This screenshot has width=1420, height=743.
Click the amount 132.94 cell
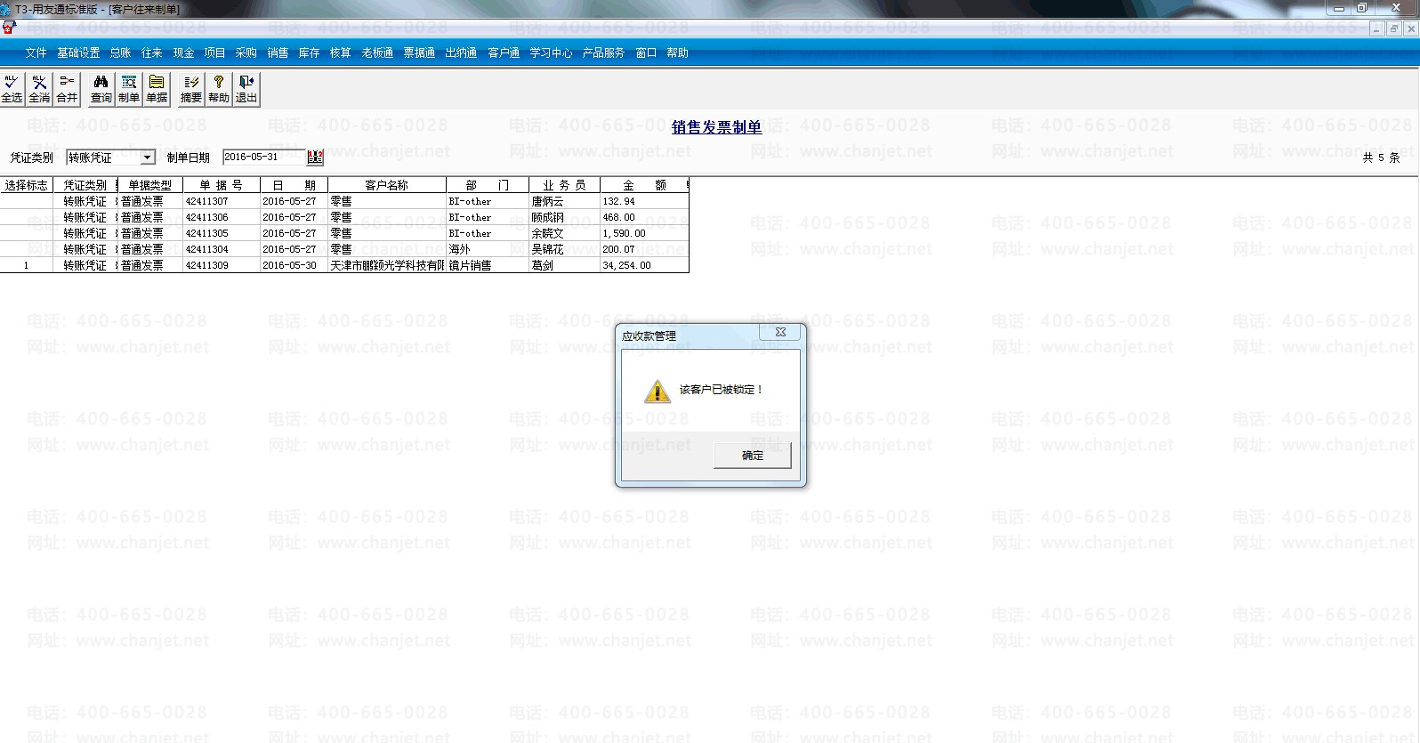click(644, 201)
